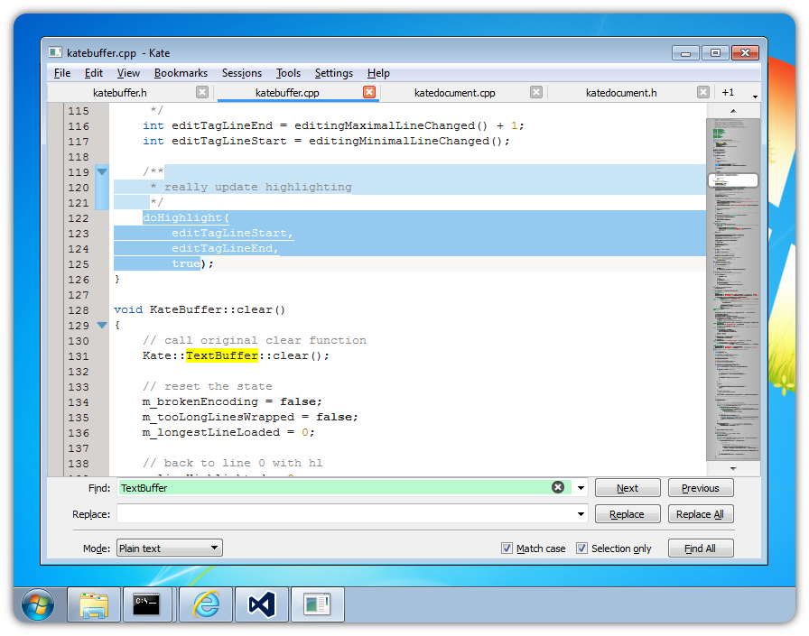Clear the Find text field
Viewport: 809px width, 636px height.
tap(558, 487)
